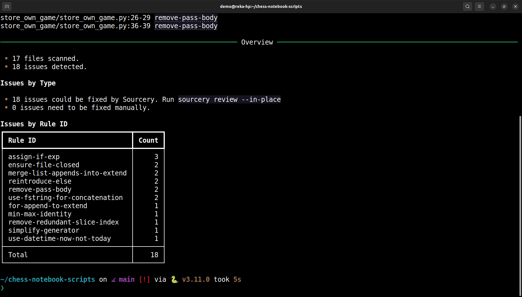Minimize the terminal window
This screenshot has height=297, width=522.
pos(493,6)
